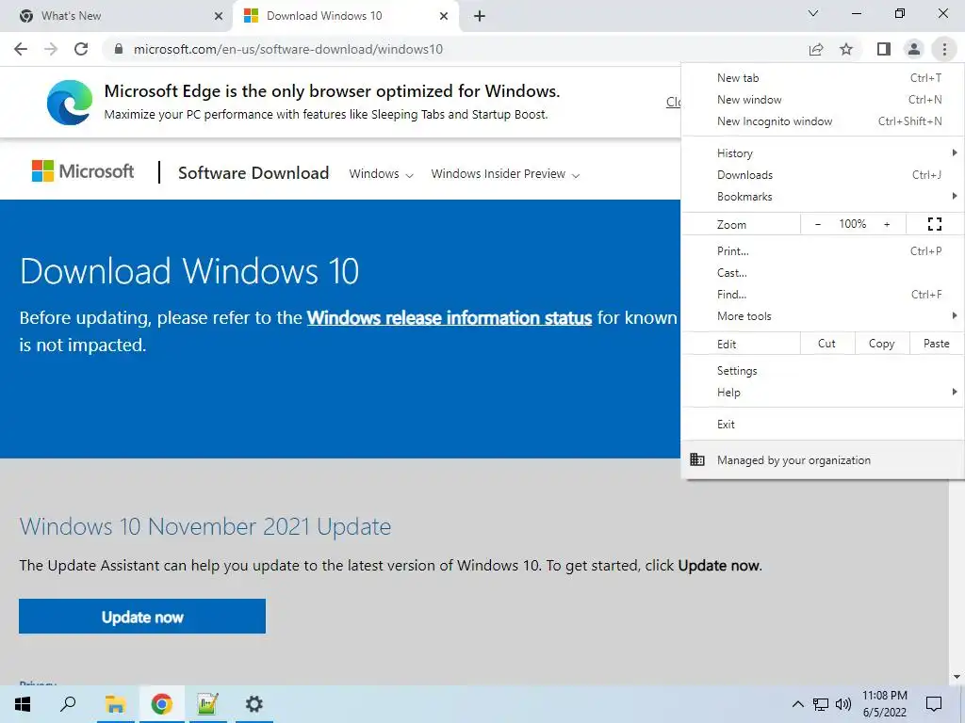
Task: Expand the Help submenu
Action: click(823, 393)
